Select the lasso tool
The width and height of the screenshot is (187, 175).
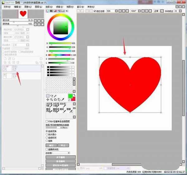pos(51,96)
